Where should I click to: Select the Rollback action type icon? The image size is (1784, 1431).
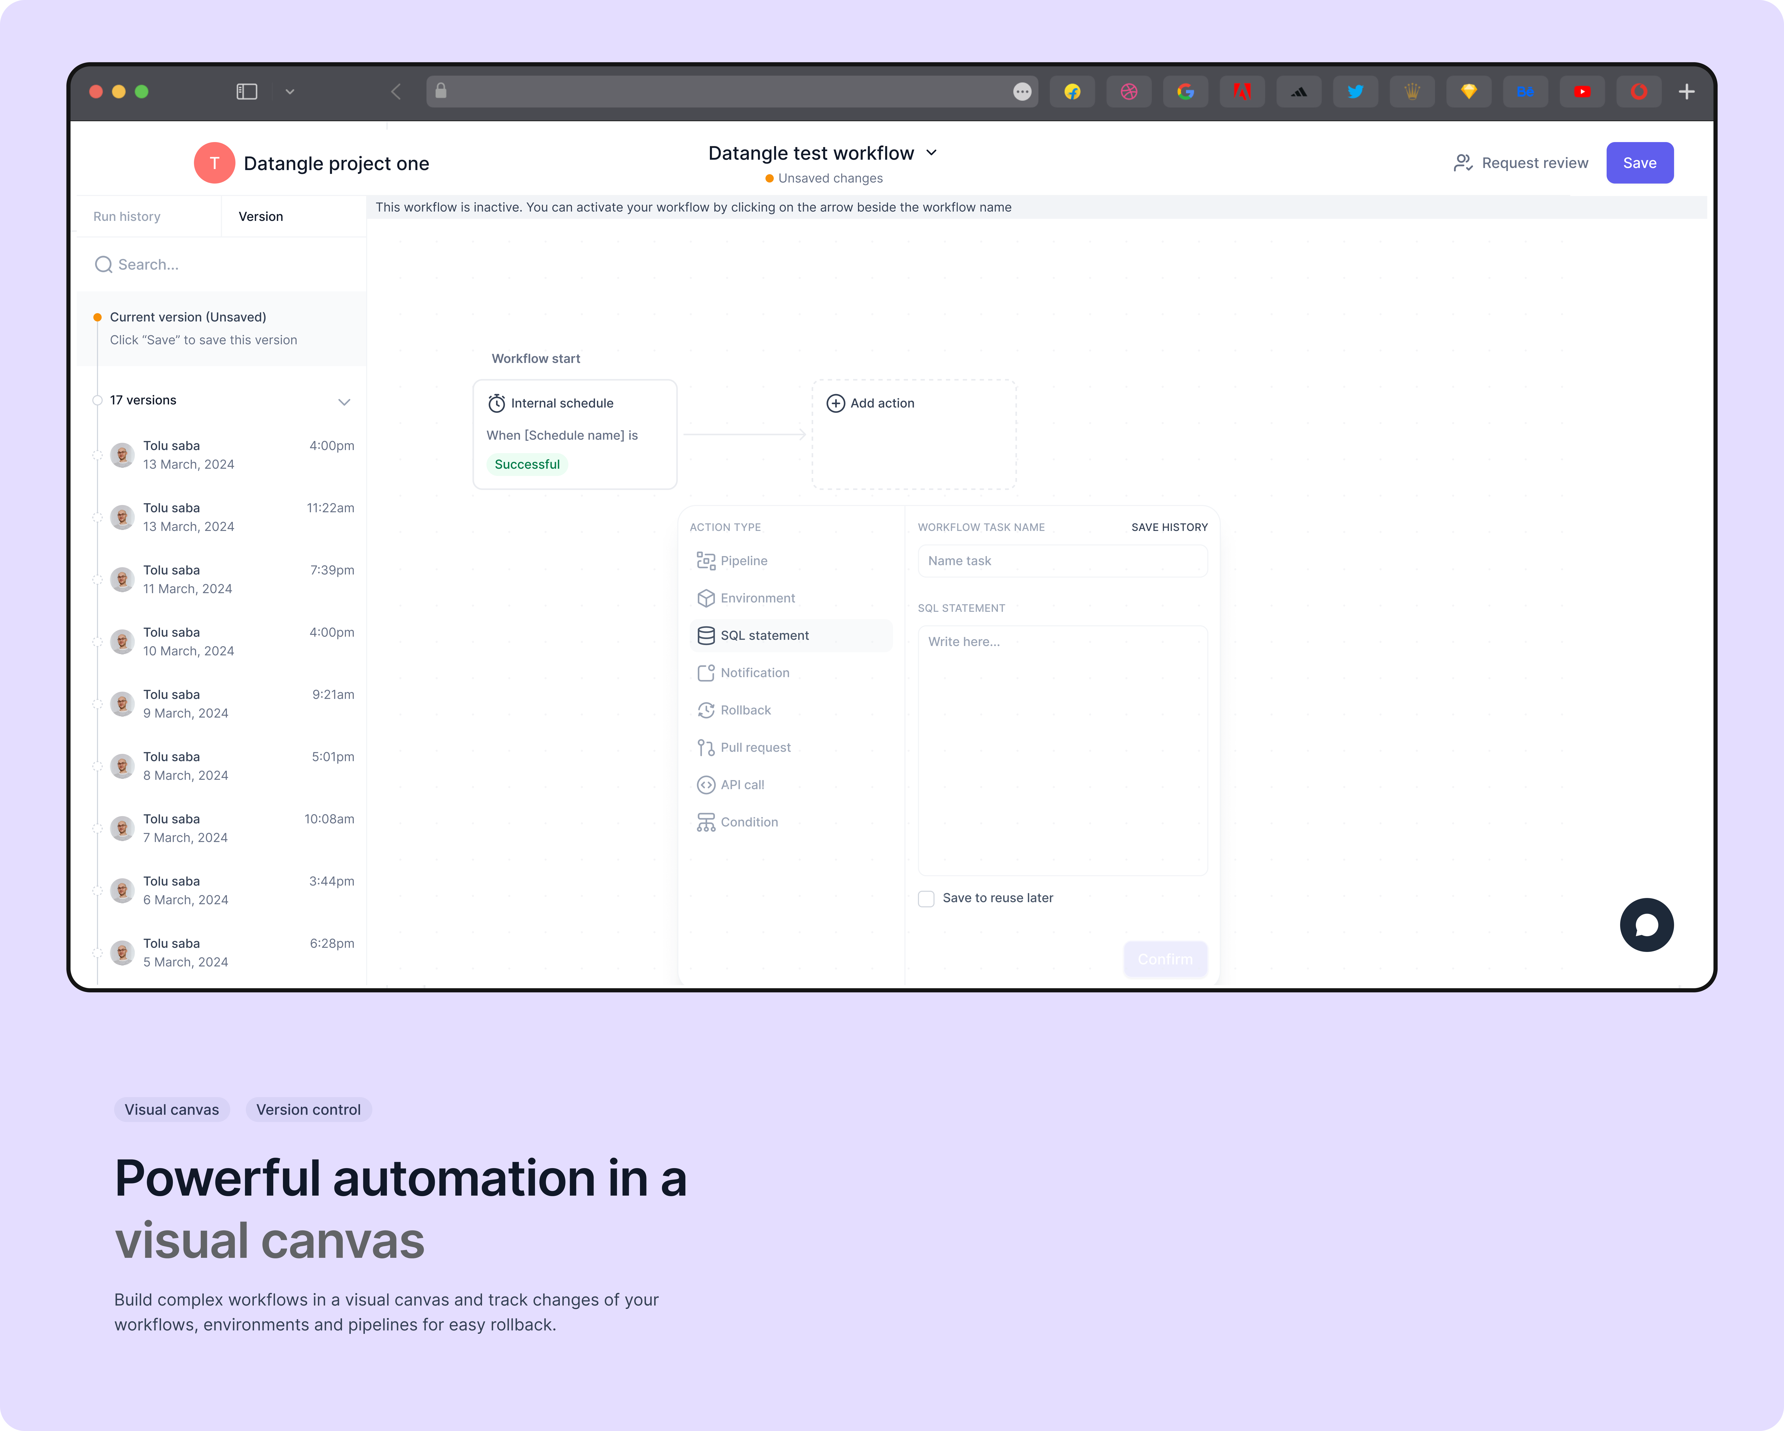tap(707, 710)
